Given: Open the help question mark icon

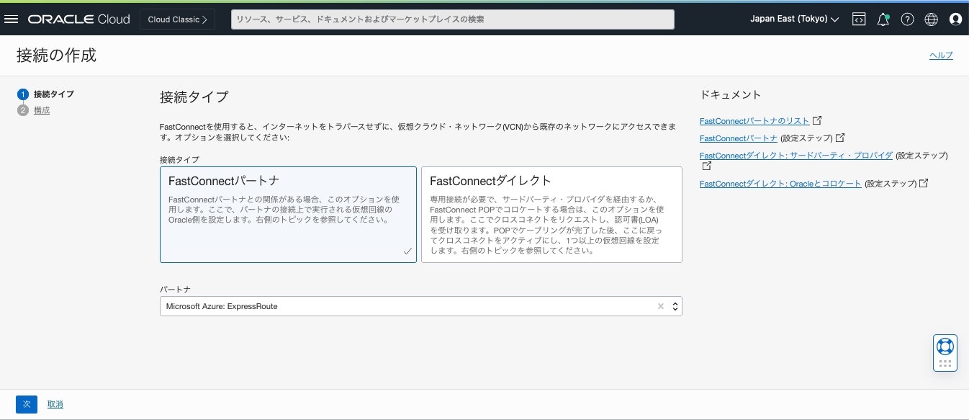Looking at the screenshot, I should click(907, 19).
